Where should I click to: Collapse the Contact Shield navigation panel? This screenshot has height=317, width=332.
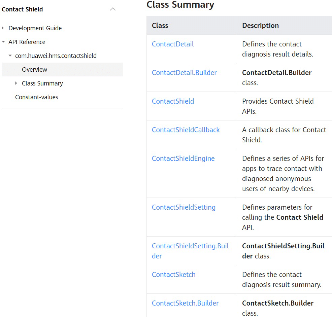[112, 9]
